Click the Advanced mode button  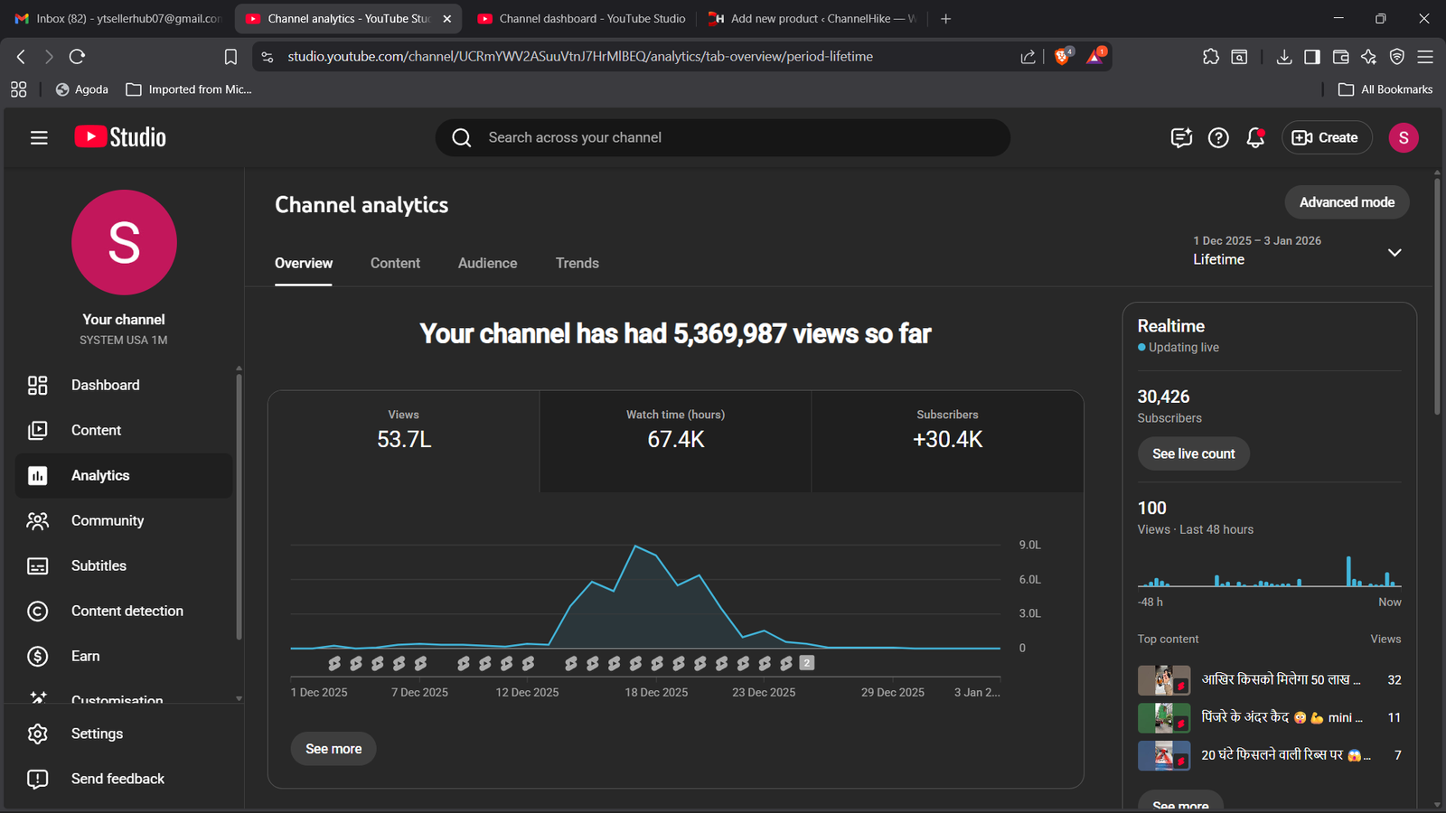coord(1347,202)
